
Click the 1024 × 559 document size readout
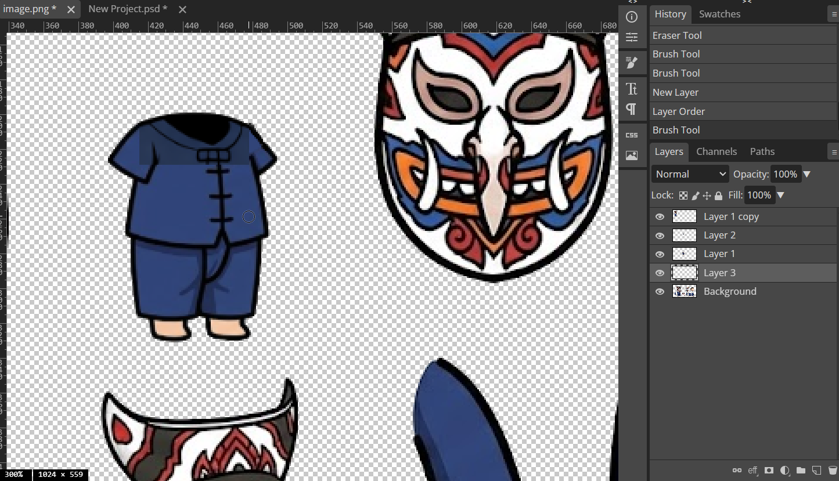click(x=61, y=475)
